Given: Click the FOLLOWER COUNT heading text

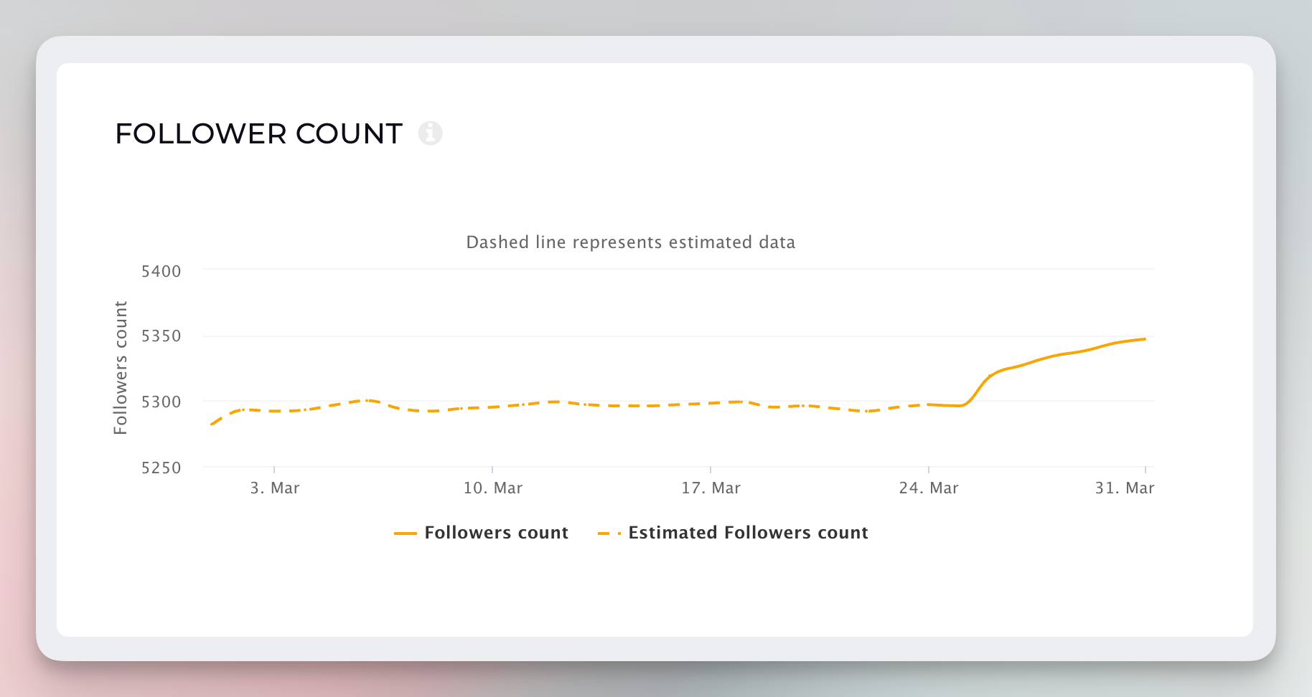Looking at the screenshot, I should pyautogui.click(x=258, y=134).
